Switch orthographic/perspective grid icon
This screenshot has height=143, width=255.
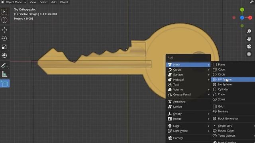(x=249, y=54)
